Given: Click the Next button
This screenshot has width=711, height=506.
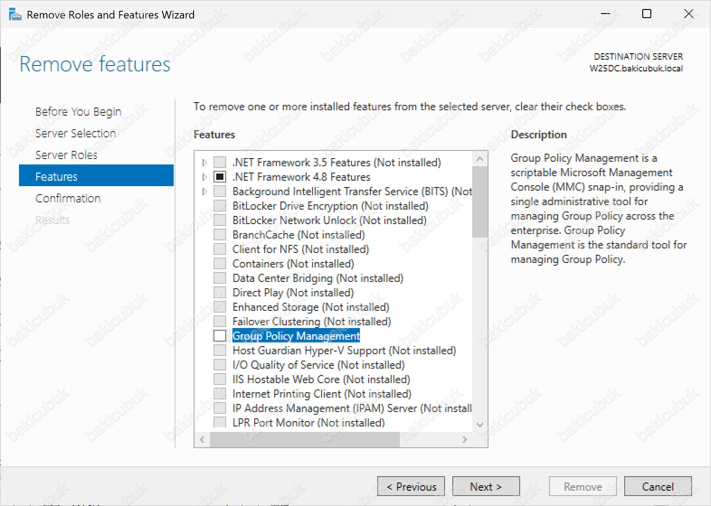Looking at the screenshot, I should (x=486, y=487).
